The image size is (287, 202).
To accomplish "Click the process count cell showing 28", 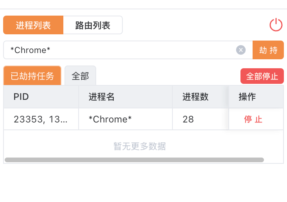I will (201, 119).
